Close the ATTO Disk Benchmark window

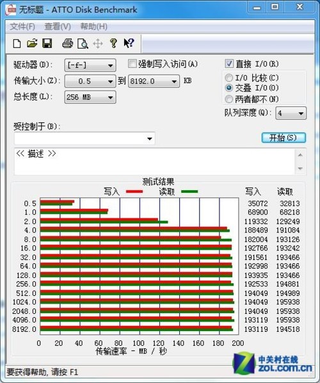point(300,7)
